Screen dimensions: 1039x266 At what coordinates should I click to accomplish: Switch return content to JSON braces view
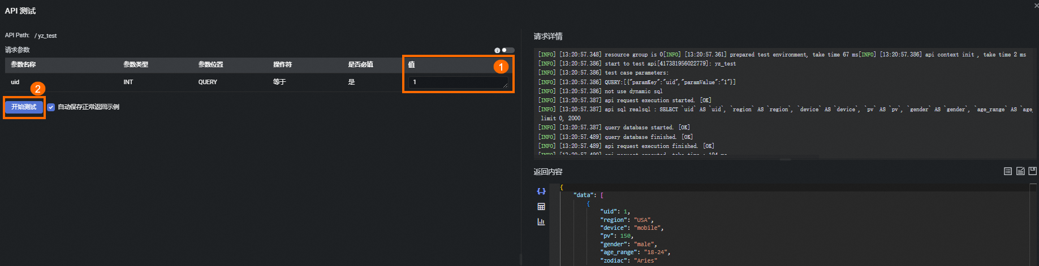pos(541,191)
